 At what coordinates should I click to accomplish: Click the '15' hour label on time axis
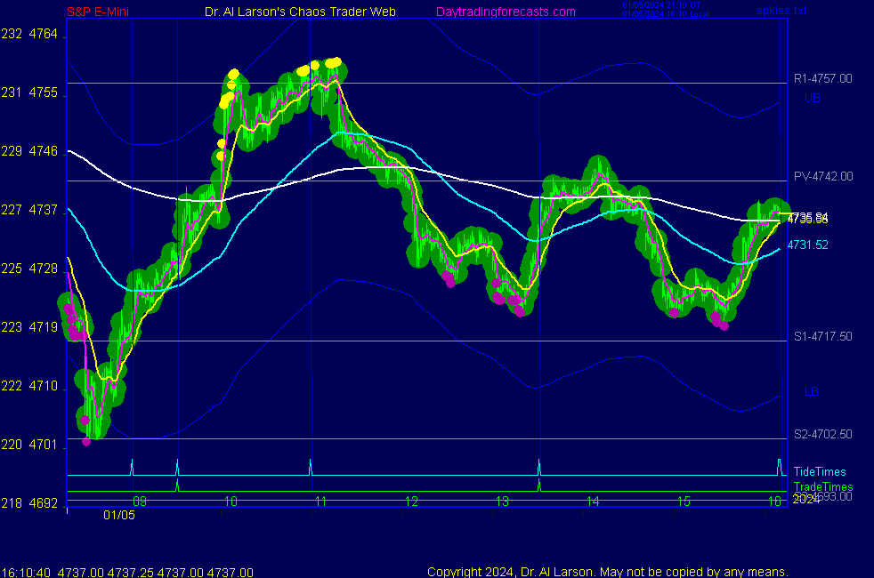(x=684, y=502)
